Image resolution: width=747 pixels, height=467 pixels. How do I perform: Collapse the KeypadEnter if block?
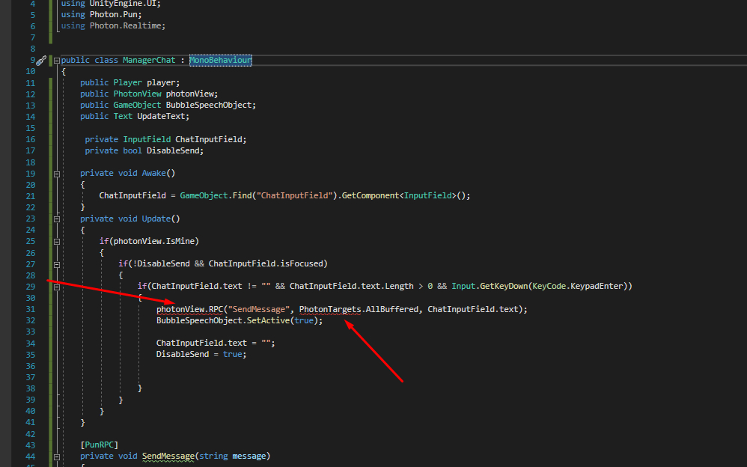[x=57, y=287]
